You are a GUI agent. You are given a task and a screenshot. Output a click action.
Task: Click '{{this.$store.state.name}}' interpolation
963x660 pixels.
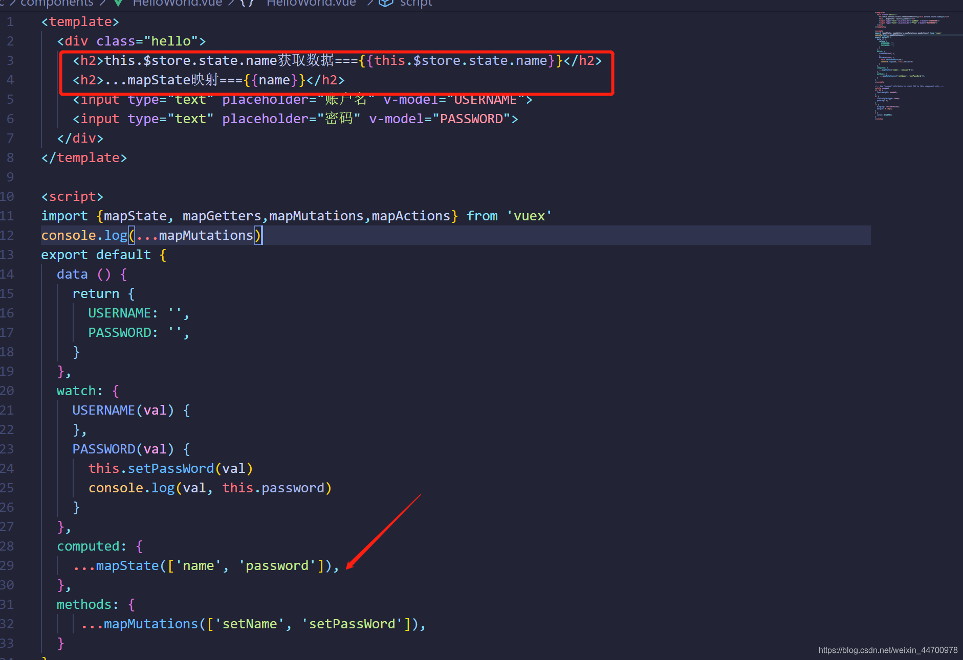pos(461,60)
